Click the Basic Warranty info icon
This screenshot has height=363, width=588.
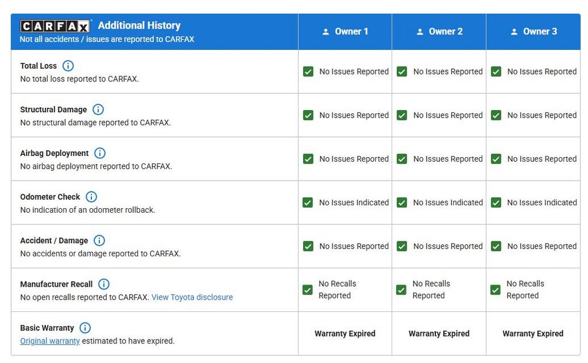pos(85,328)
